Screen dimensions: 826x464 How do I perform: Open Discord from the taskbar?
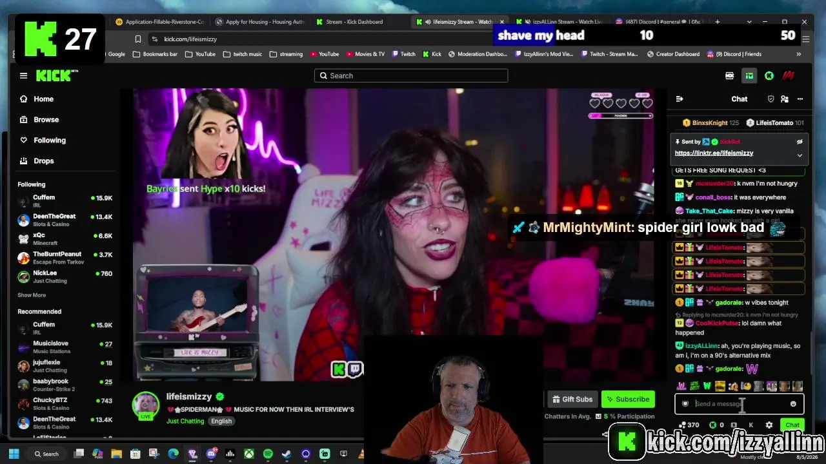pyautogui.click(x=211, y=454)
